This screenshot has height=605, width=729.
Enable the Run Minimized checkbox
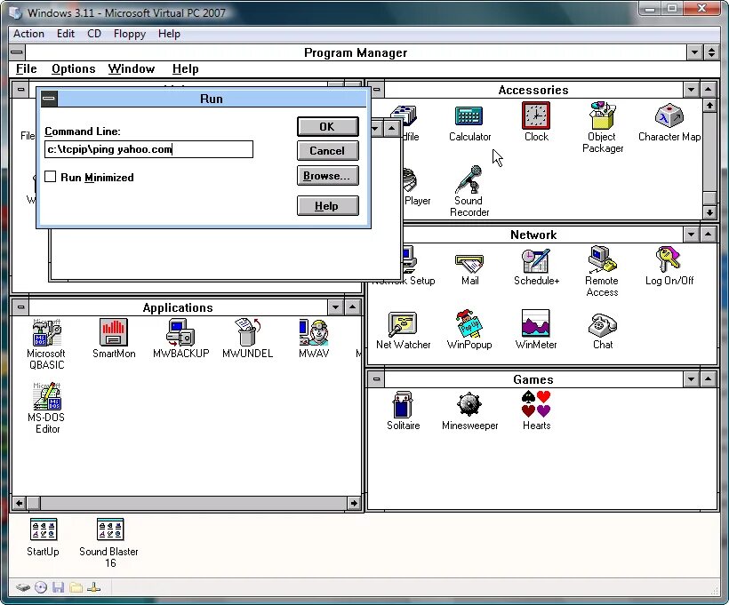(50, 177)
